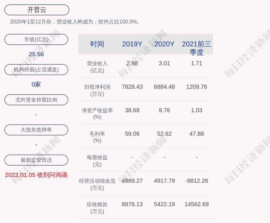The image size is (270, 223).
Task: Click the receivables value 14562.69
Action: [x=197, y=204]
